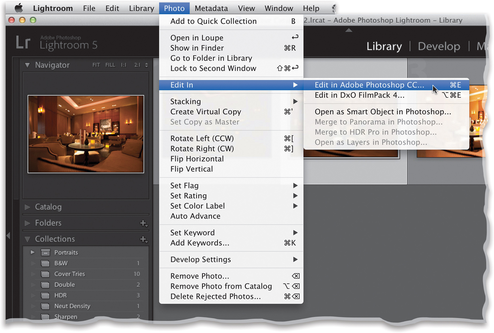Choose Create Virtual Copy
Viewport: 494px width, 333px height.
pos(231,112)
